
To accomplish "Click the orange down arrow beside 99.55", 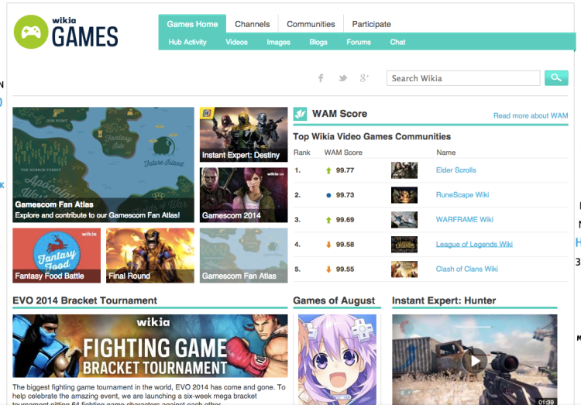I will (328, 269).
